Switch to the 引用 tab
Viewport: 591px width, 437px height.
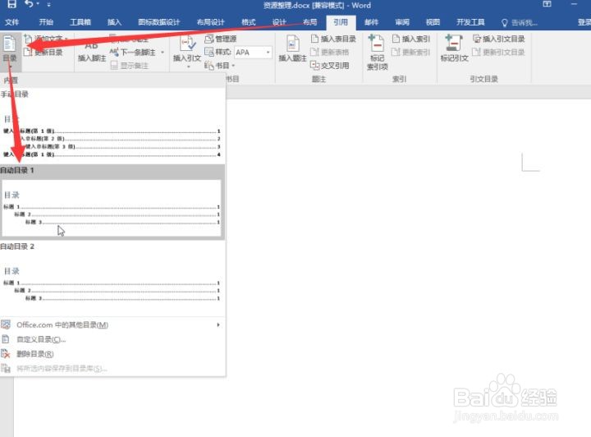341,22
